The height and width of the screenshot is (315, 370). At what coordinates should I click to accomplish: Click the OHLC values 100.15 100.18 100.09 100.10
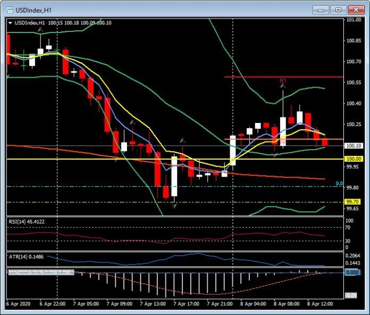click(80, 23)
